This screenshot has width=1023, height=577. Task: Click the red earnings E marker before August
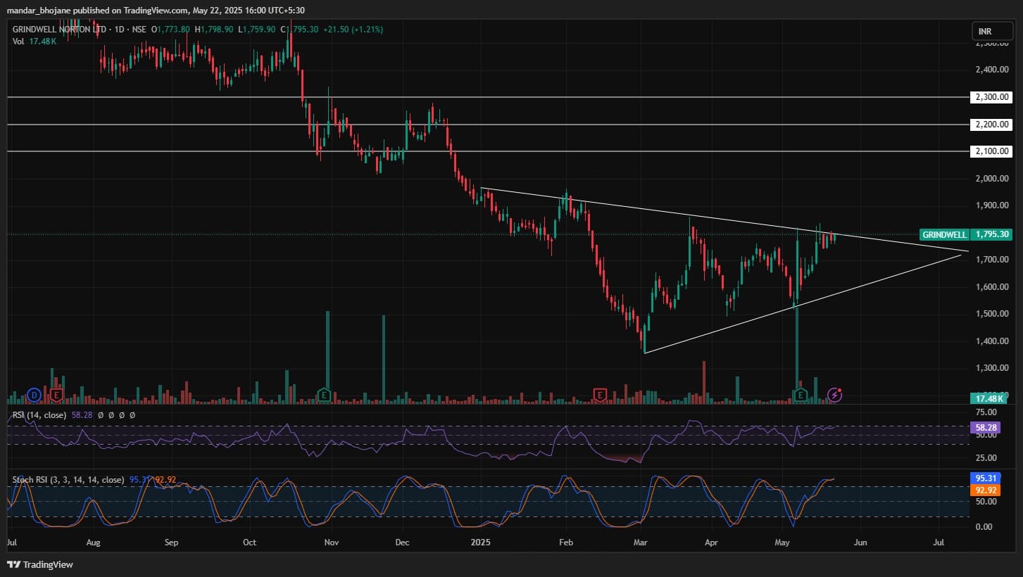57,395
